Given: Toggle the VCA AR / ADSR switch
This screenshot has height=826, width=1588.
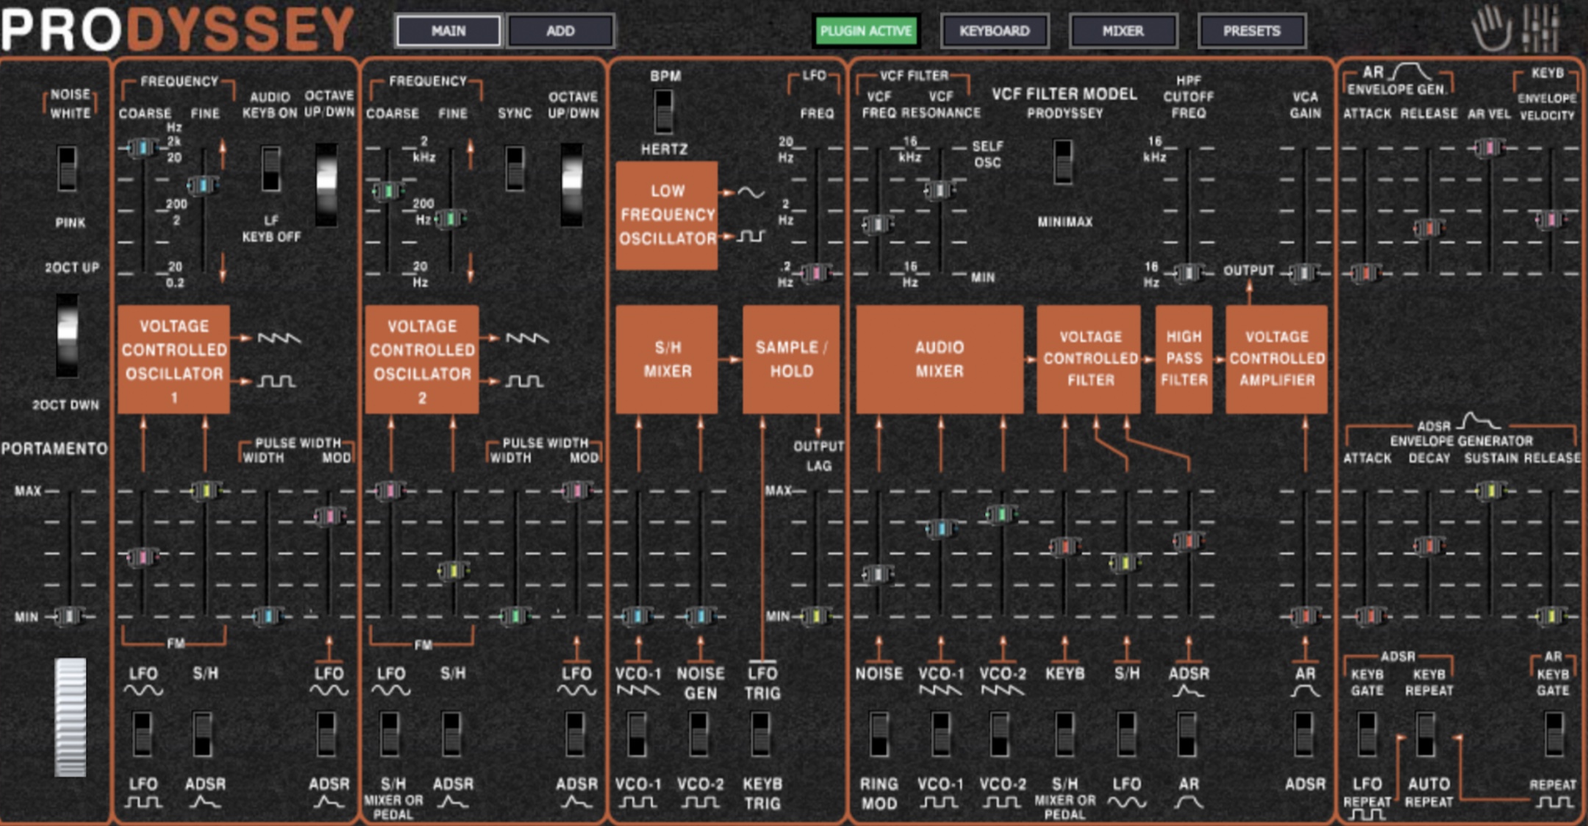Looking at the screenshot, I should 1303,733.
